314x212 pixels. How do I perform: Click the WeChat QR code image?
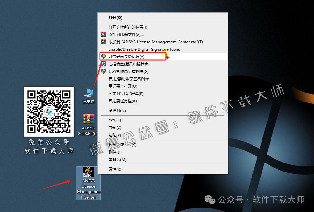tap(49, 112)
